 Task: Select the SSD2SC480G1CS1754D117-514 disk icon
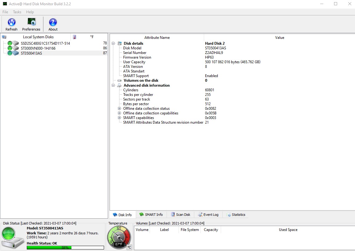[13, 43]
